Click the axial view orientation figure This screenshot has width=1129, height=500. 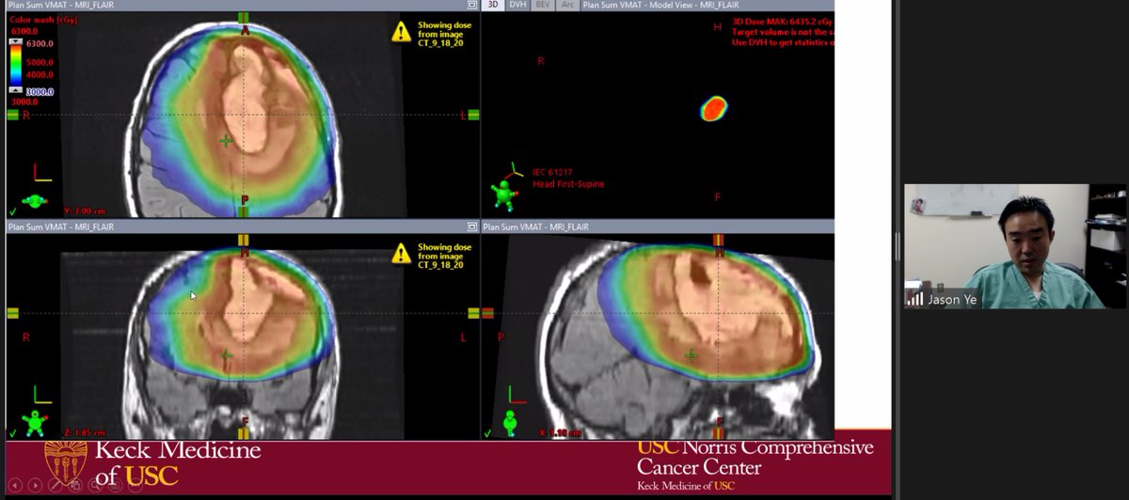click(37, 200)
